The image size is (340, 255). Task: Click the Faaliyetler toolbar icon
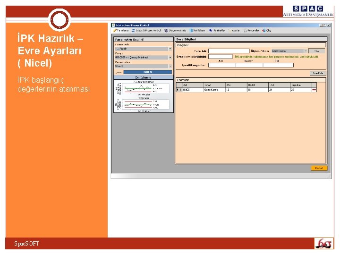tap(211, 31)
